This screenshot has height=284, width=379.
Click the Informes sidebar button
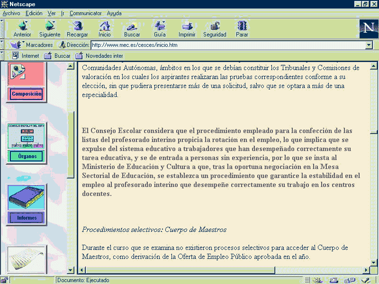click(27, 218)
